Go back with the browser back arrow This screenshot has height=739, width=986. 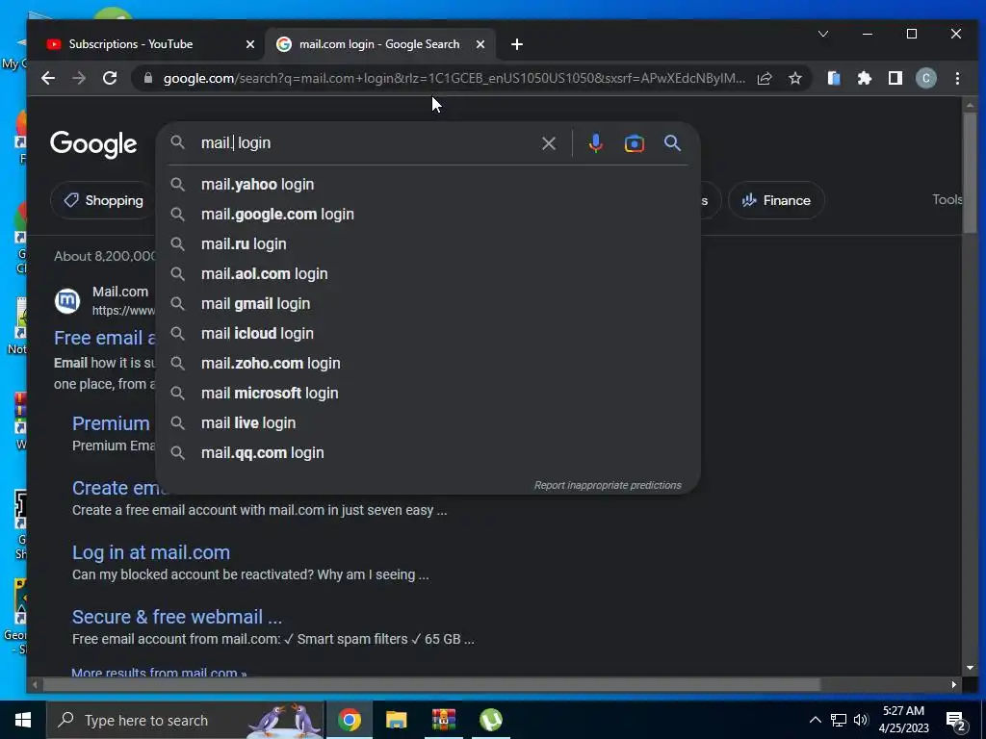tap(48, 78)
